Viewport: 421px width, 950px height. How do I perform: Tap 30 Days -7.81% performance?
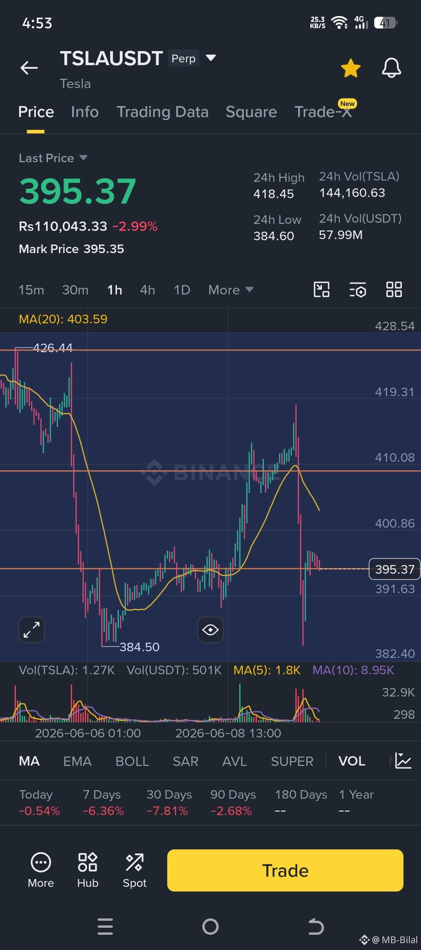(169, 803)
